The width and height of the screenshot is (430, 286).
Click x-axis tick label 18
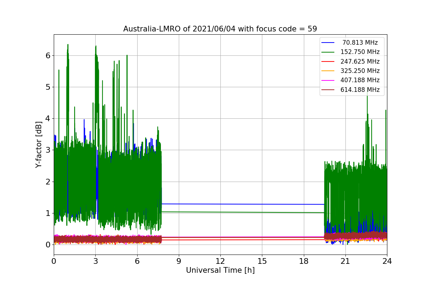[x=304, y=261]
